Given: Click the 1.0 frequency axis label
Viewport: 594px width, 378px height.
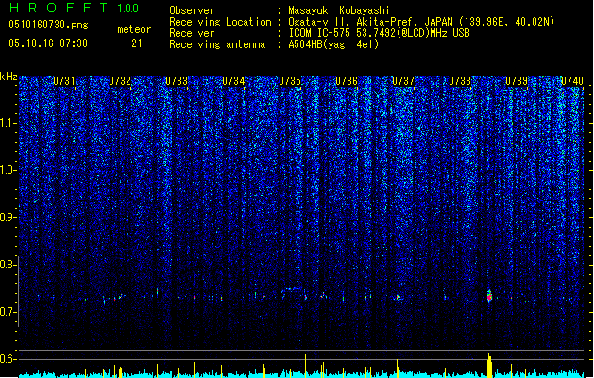Looking at the screenshot, I should tap(8, 170).
